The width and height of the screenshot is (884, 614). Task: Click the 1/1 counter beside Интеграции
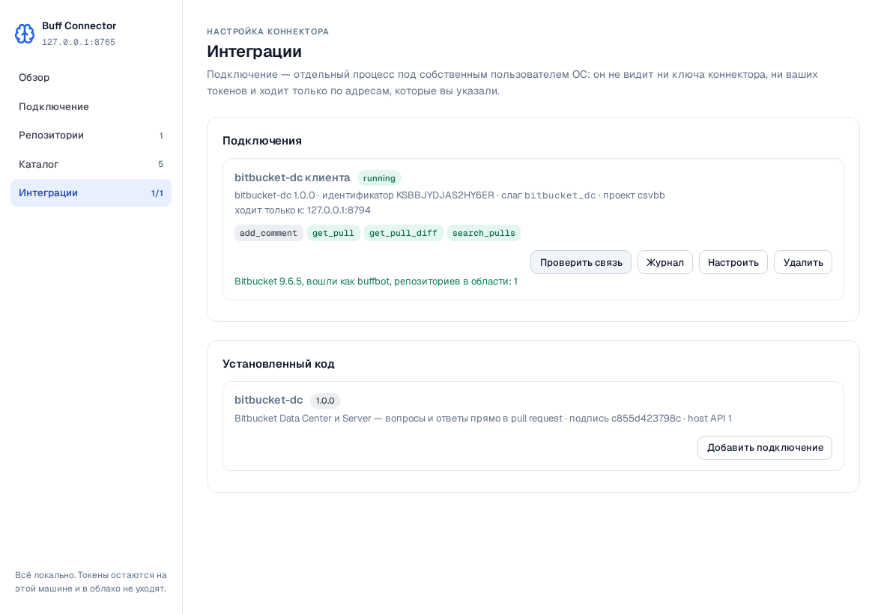coord(157,193)
